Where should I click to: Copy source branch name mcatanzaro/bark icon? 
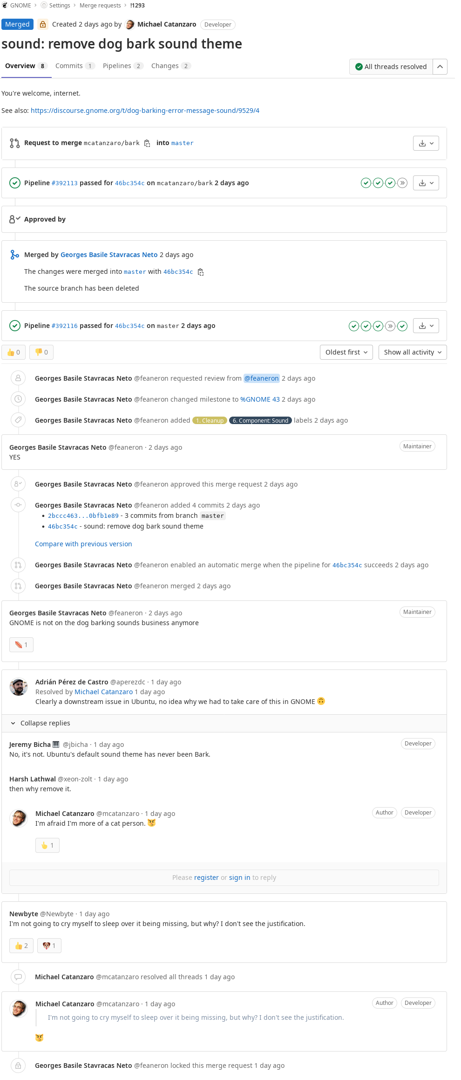click(x=147, y=143)
